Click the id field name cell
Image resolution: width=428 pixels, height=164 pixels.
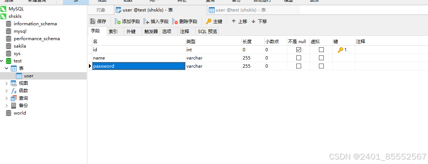click(x=138, y=50)
